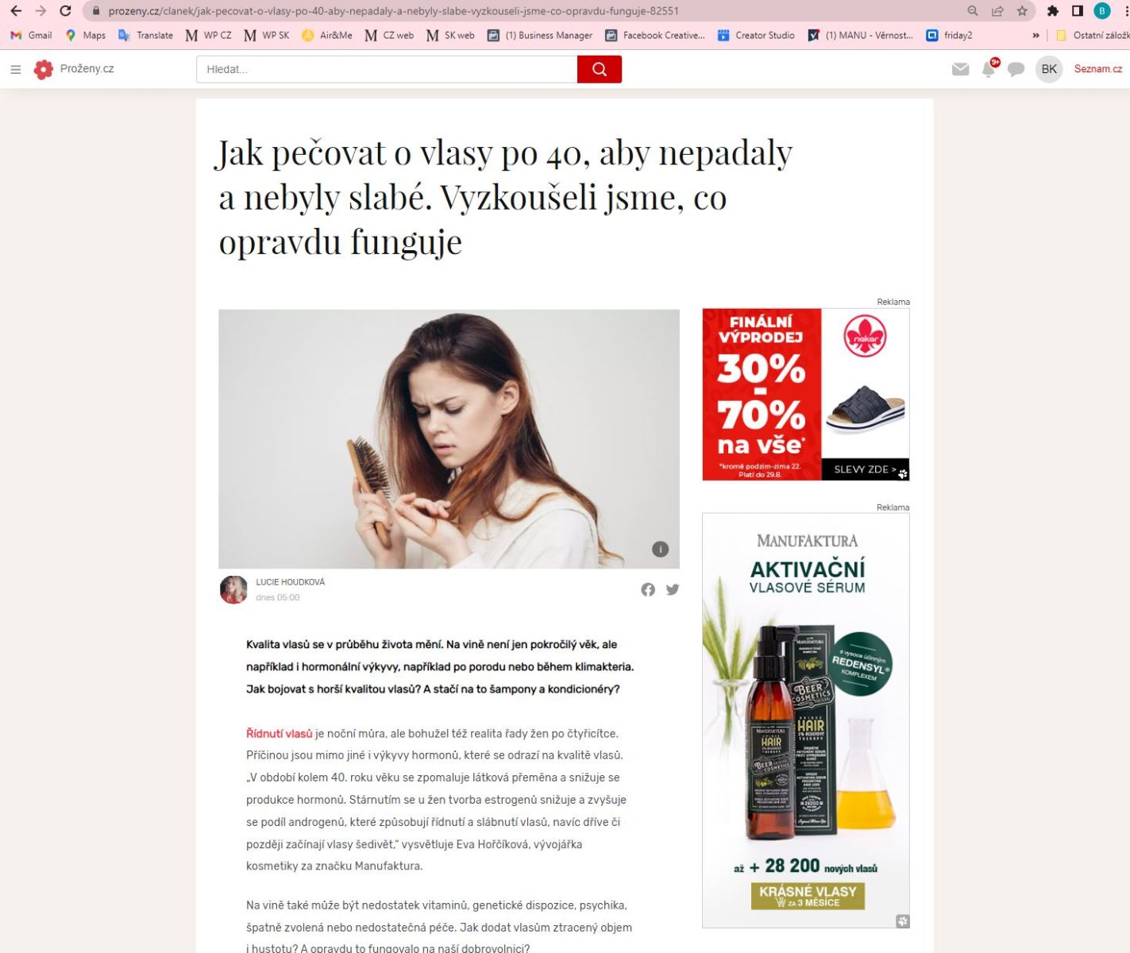Click the red search magnifier button

(600, 70)
